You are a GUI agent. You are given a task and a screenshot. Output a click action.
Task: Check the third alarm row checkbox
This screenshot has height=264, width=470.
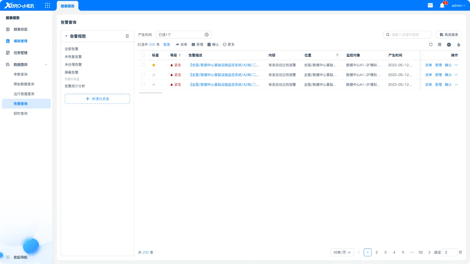143,85
